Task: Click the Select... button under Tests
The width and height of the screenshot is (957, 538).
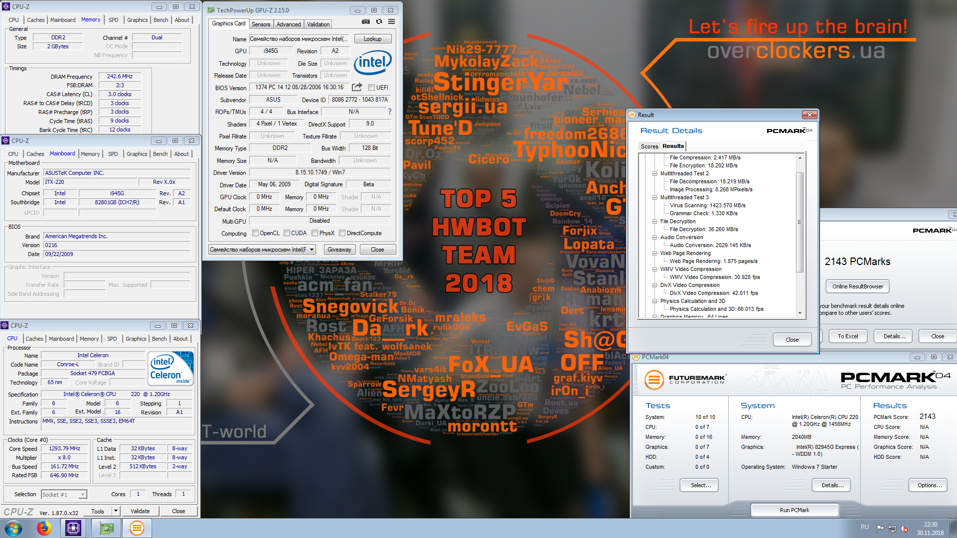Action: pos(700,485)
